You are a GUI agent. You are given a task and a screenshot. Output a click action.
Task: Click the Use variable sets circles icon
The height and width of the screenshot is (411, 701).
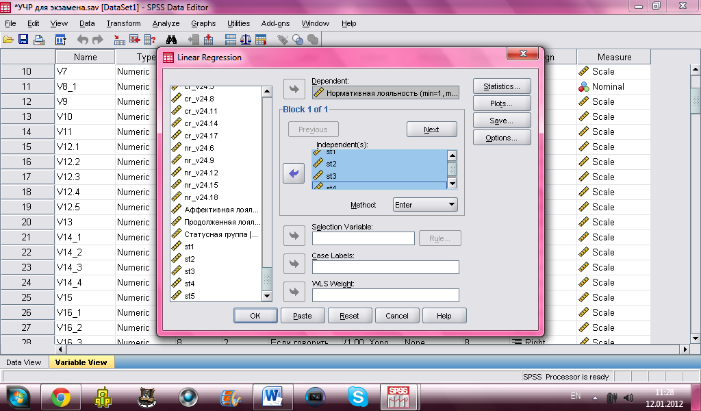(298, 40)
